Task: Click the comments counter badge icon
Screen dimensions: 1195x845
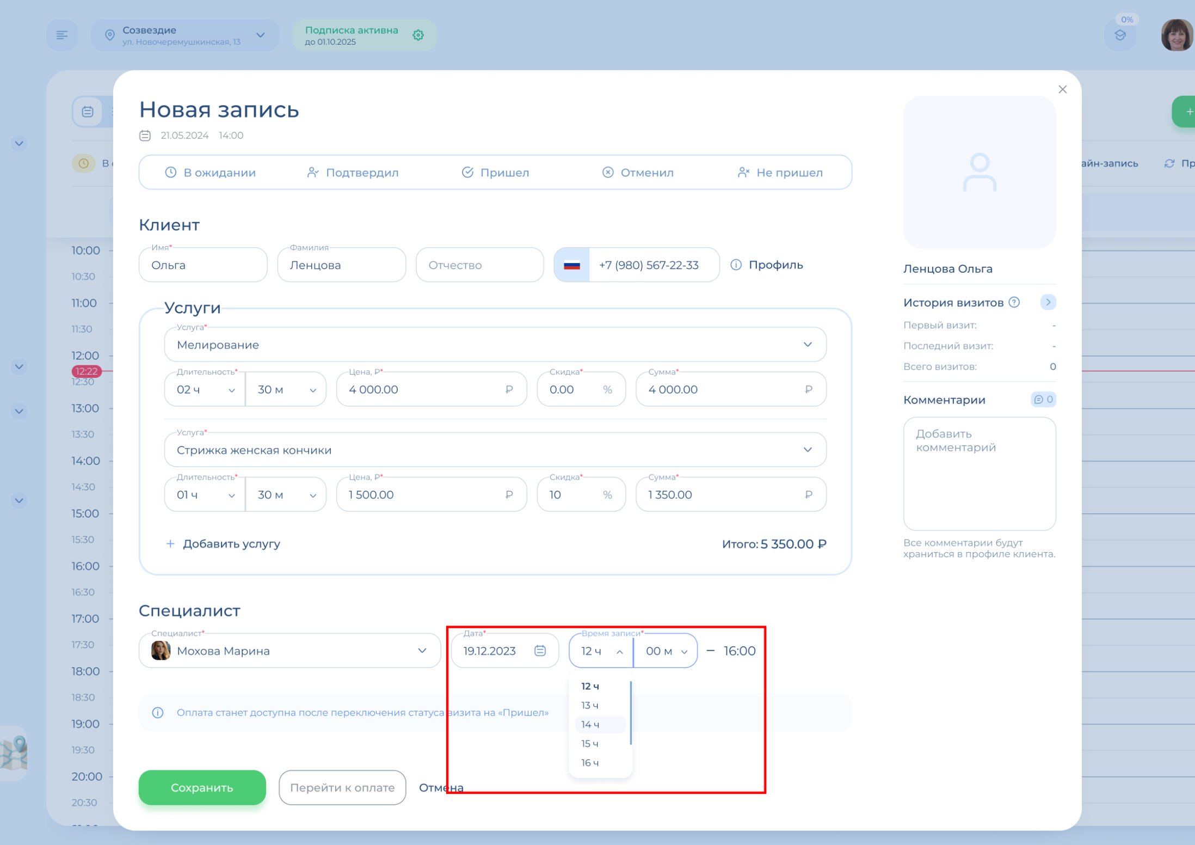Action: (x=1043, y=400)
